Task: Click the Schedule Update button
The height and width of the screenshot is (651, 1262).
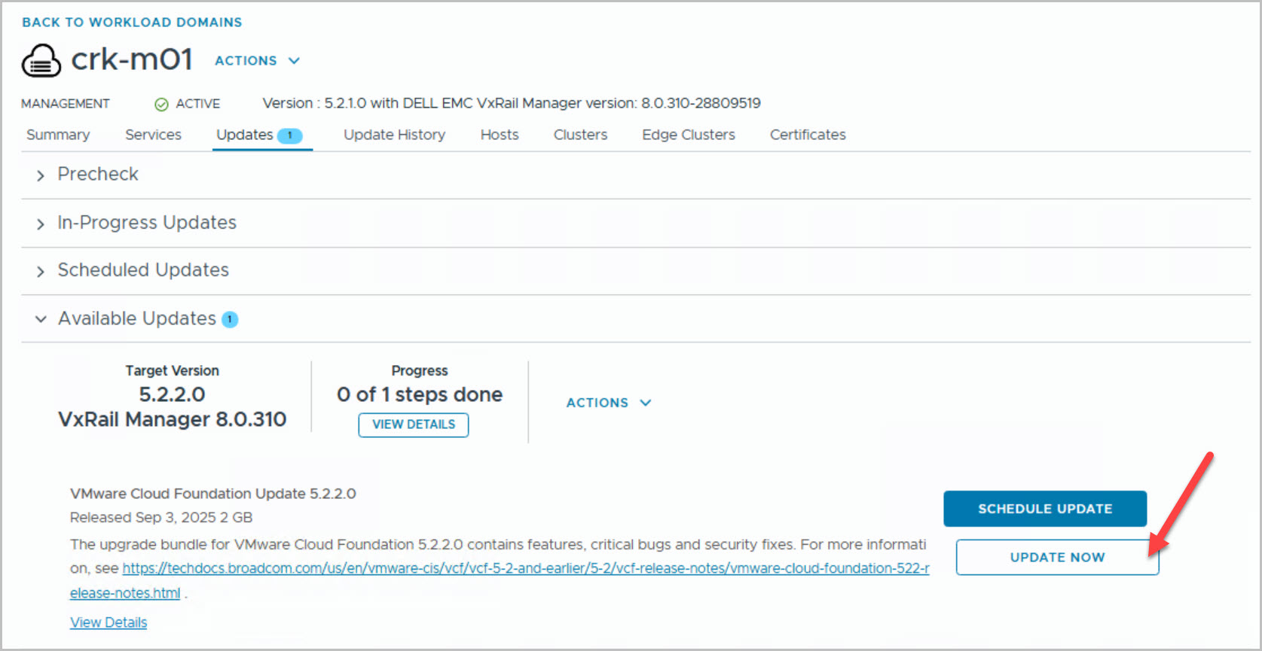Action: coord(1045,509)
